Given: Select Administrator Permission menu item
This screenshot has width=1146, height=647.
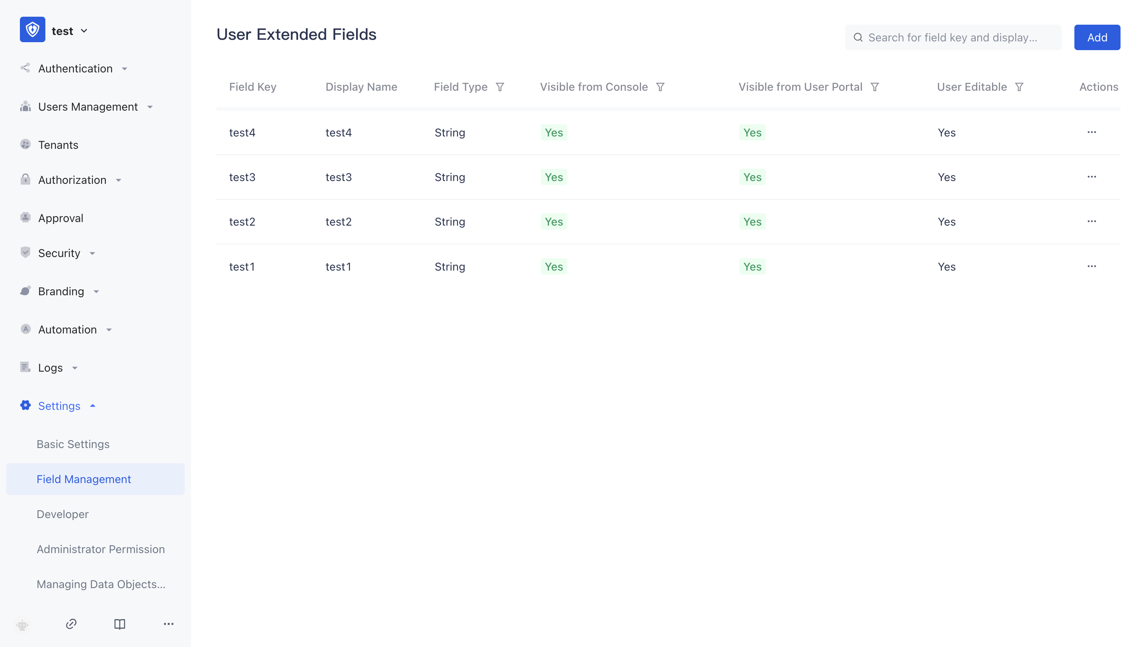Looking at the screenshot, I should pyautogui.click(x=101, y=549).
